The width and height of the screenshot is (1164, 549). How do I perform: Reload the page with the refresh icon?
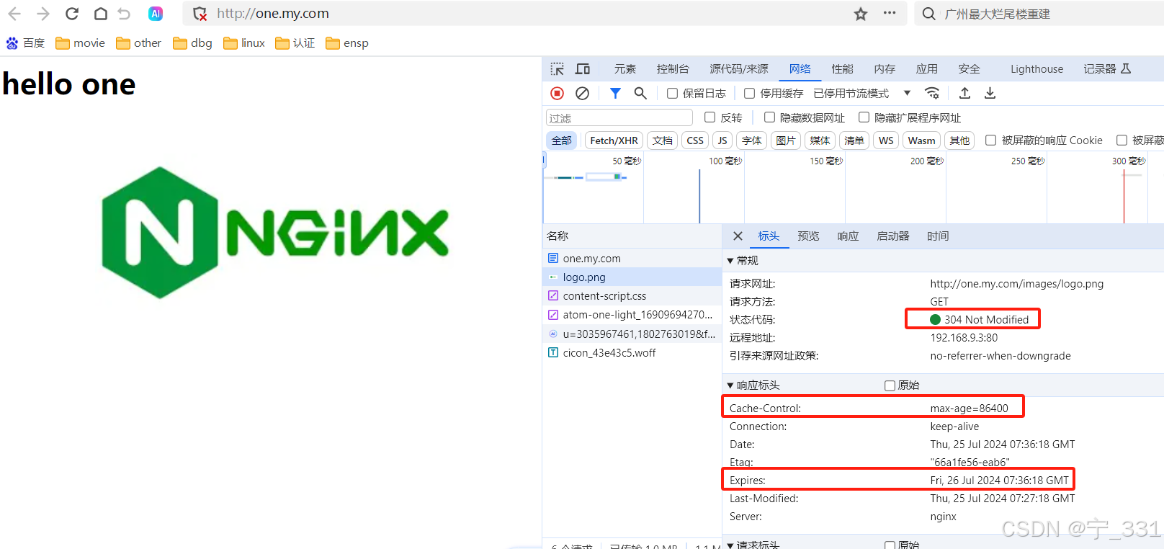[x=72, y=14]
